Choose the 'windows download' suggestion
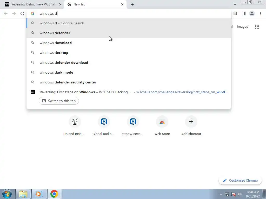266x199 pixels. pos(129,43)
